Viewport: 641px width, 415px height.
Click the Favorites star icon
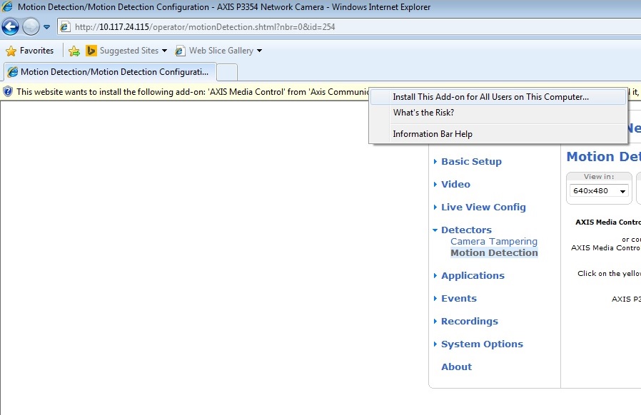click(x=12, y=51)
